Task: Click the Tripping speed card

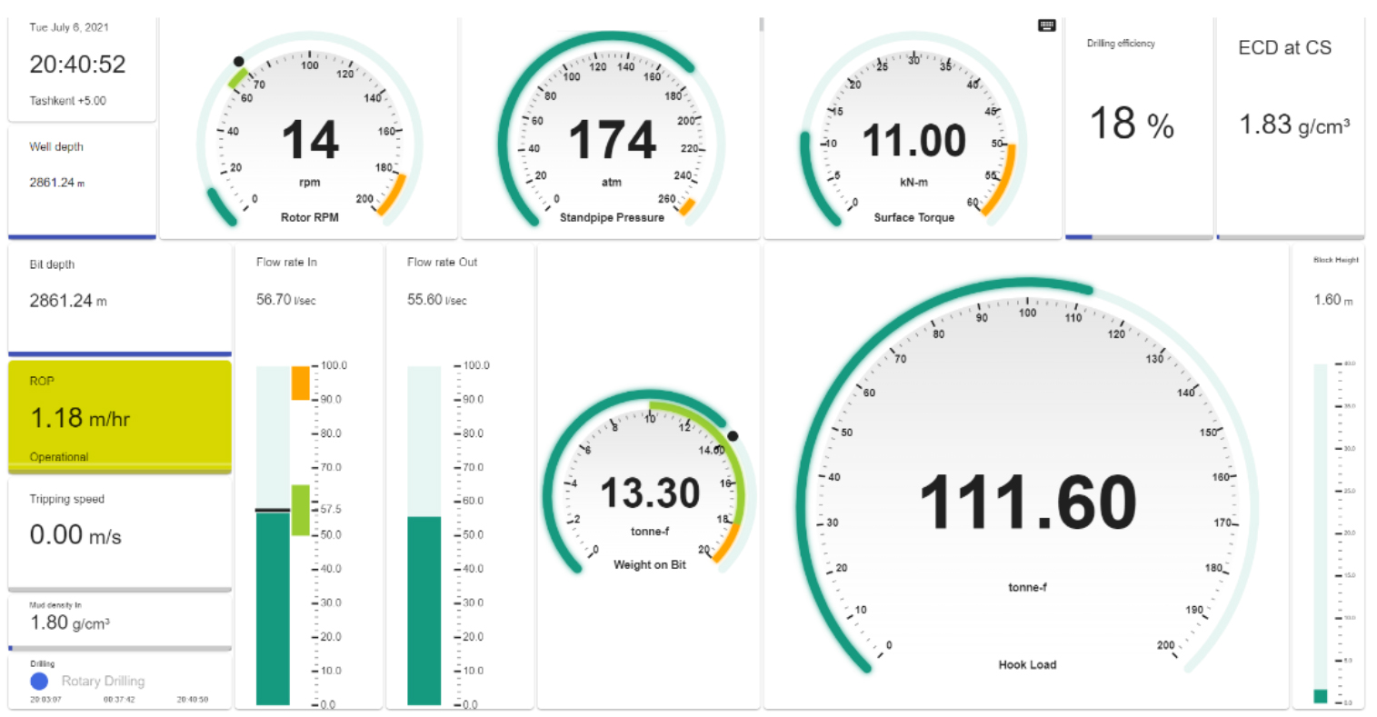Action: click(x=119, y=533)
